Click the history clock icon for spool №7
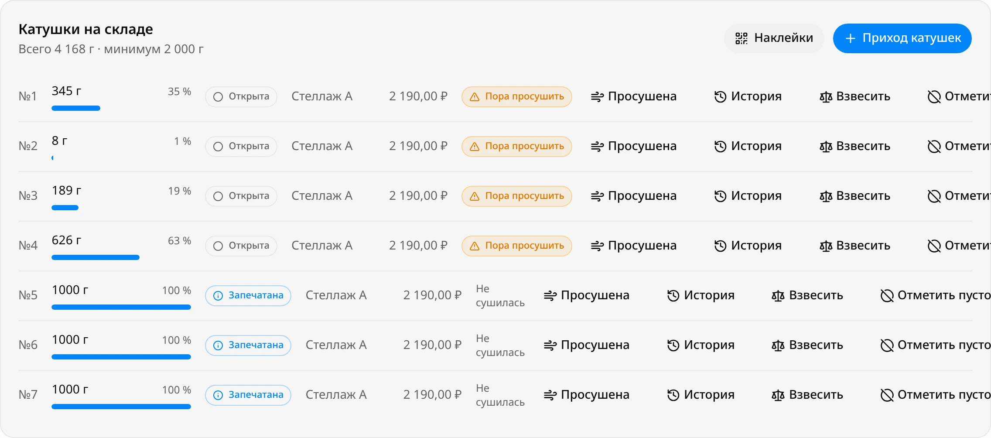 [673, 395]
